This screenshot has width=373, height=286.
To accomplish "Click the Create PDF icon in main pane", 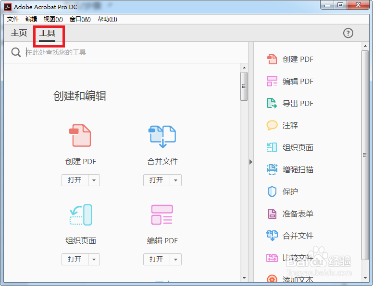I will (x=80, y=135).
